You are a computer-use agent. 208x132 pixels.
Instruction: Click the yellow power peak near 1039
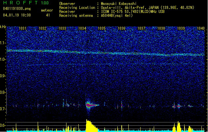pyautogui.click(x=179, y=127)
